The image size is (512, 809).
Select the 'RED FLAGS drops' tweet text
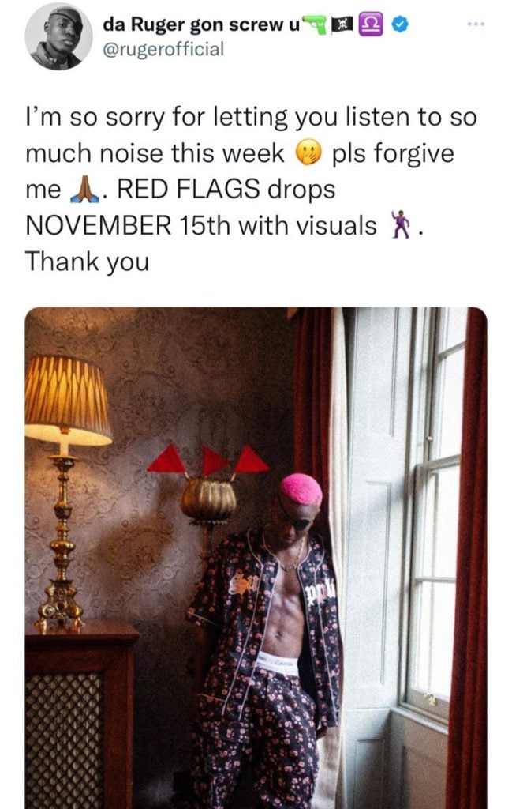pyautogui.click(x=226, y=190)
